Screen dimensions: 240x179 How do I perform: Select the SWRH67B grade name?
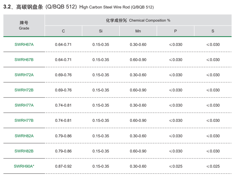pos(24,60)
